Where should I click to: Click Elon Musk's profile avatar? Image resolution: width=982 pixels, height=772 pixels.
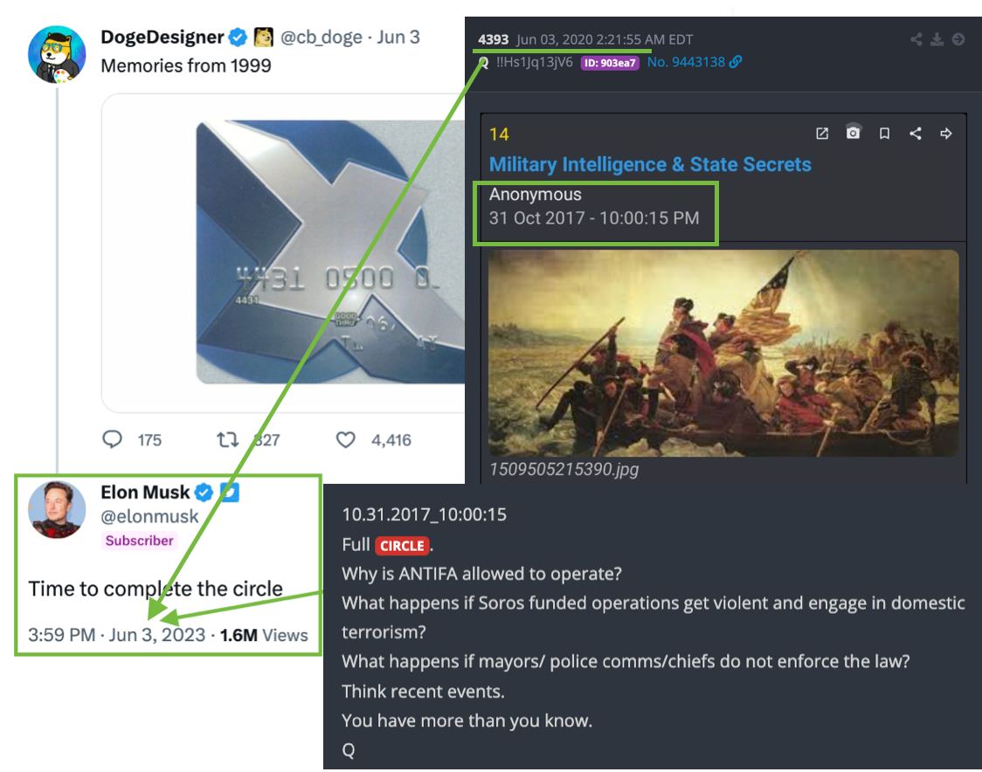pyautogui.click(x=57, y=510)
